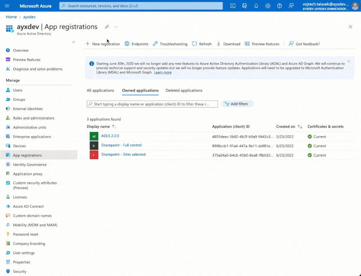This screenshot has width=361, height=276.
Task: Close the App registrations blade
Action: pos(351,27)
